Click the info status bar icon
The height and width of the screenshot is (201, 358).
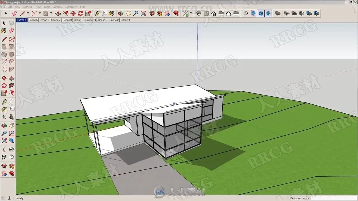[x=9, y=198]
